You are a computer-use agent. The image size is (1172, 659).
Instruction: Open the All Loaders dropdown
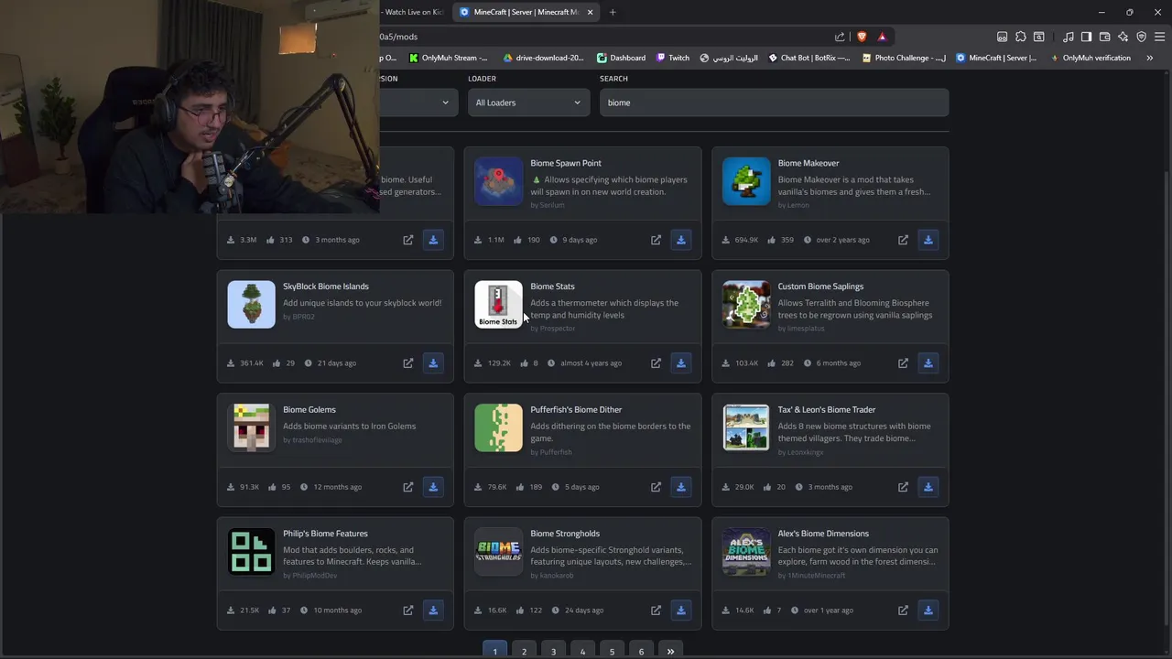528,103
